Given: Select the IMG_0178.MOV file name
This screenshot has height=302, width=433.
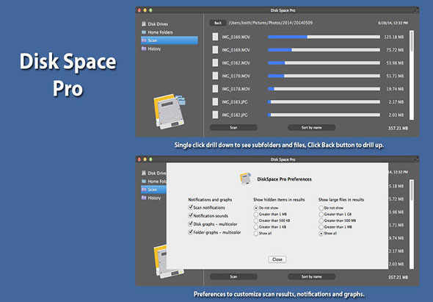Looking at the screenshot, I should 236,89.
